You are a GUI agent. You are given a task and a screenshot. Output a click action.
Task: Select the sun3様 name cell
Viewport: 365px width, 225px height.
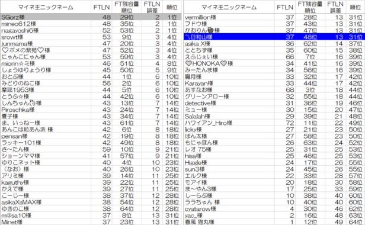(229, 169)
